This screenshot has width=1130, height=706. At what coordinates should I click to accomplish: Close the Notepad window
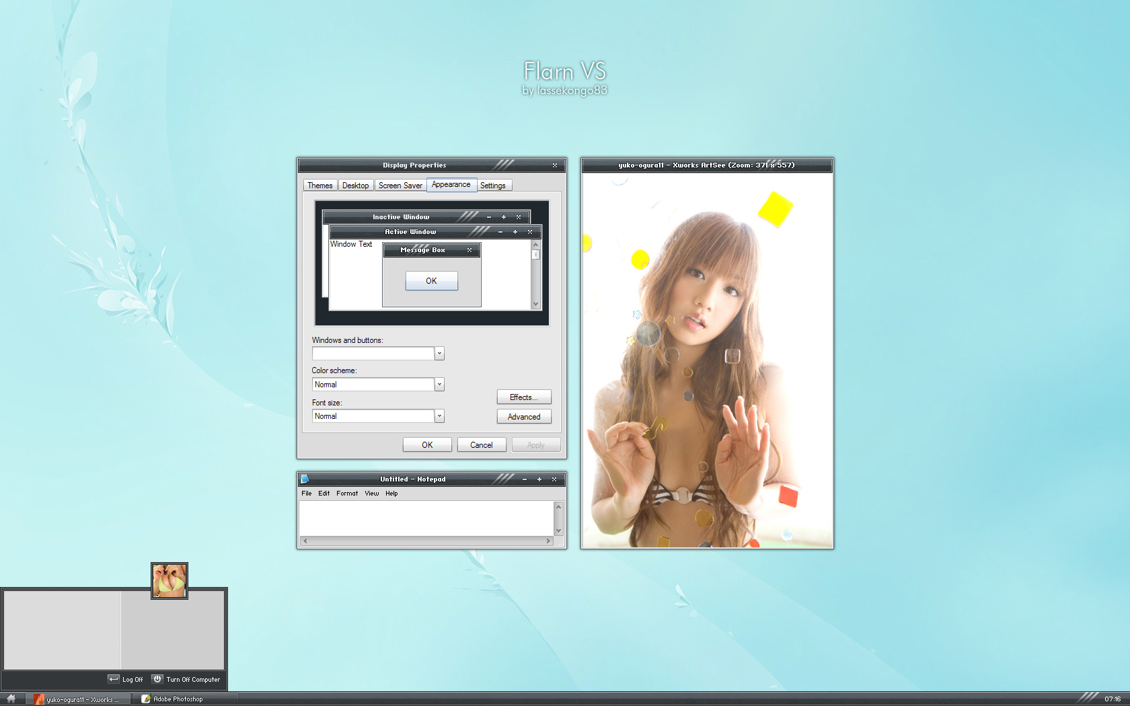554,479
